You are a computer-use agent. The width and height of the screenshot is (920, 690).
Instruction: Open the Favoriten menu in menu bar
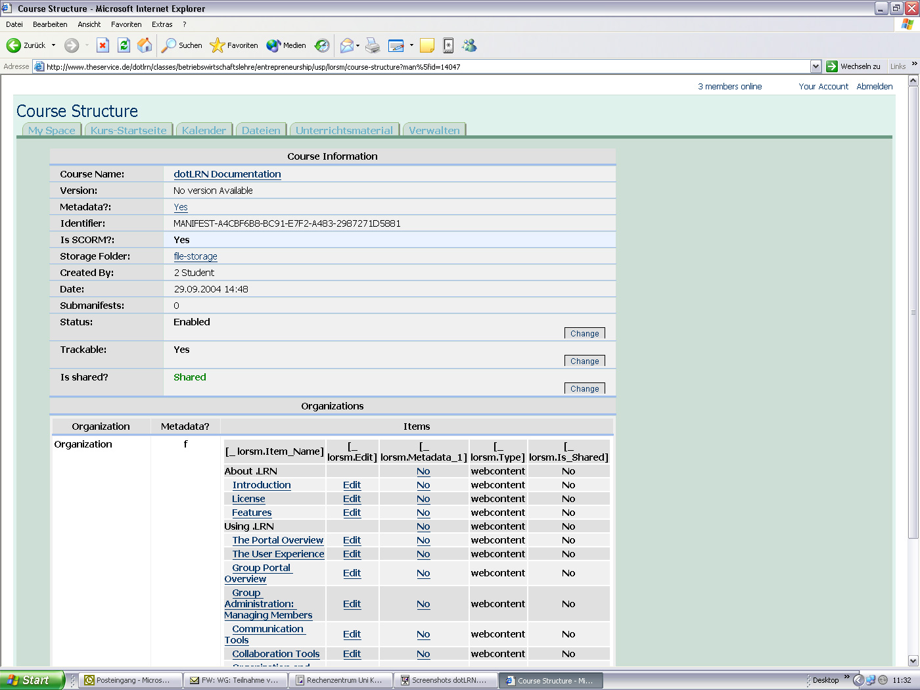point(126,24)
